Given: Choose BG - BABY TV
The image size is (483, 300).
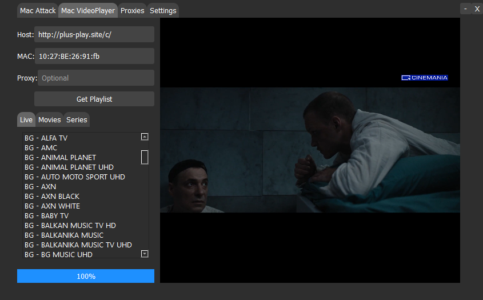Looking at the screenshot, I should 82,215.
